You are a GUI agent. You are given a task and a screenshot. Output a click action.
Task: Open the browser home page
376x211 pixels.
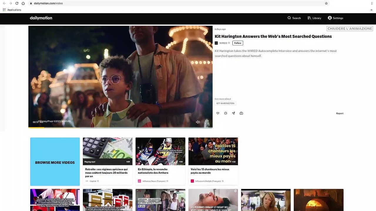[23, 3]
